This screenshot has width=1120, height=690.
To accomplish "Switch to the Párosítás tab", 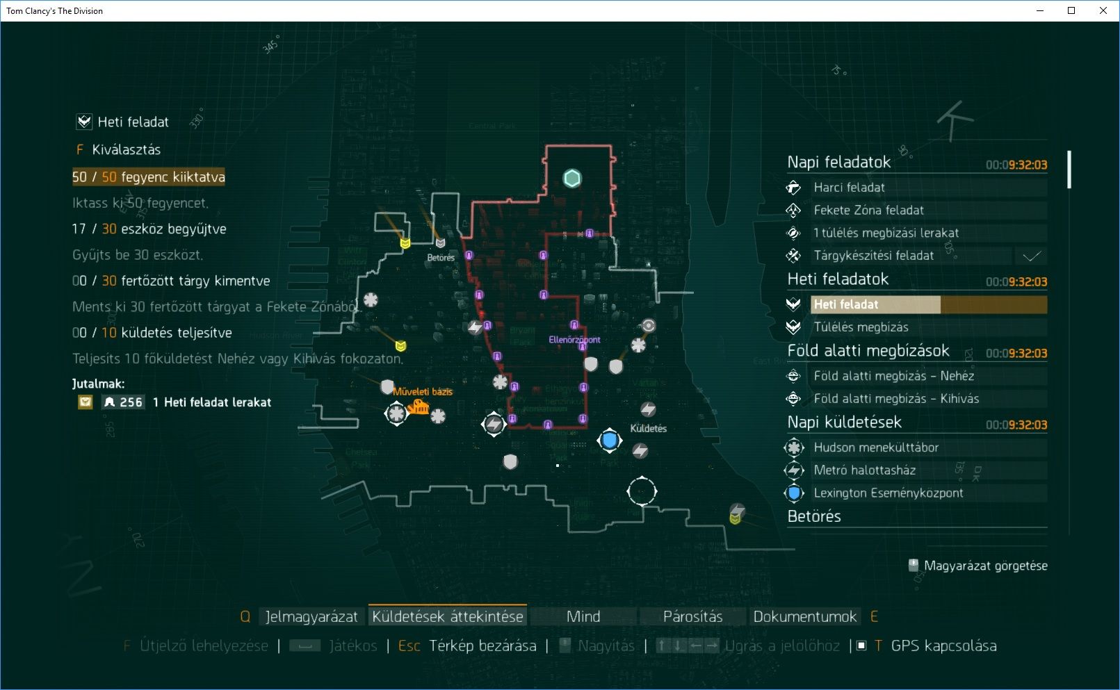I will click(692, 616).
